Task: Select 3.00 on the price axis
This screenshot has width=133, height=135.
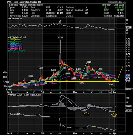Action: click(128, 52)
